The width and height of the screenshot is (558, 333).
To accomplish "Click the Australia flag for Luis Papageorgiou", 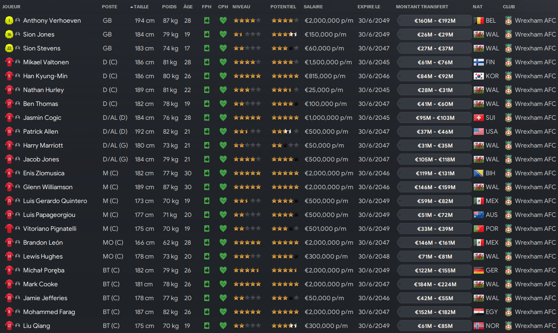I will (x=479, y=215).
